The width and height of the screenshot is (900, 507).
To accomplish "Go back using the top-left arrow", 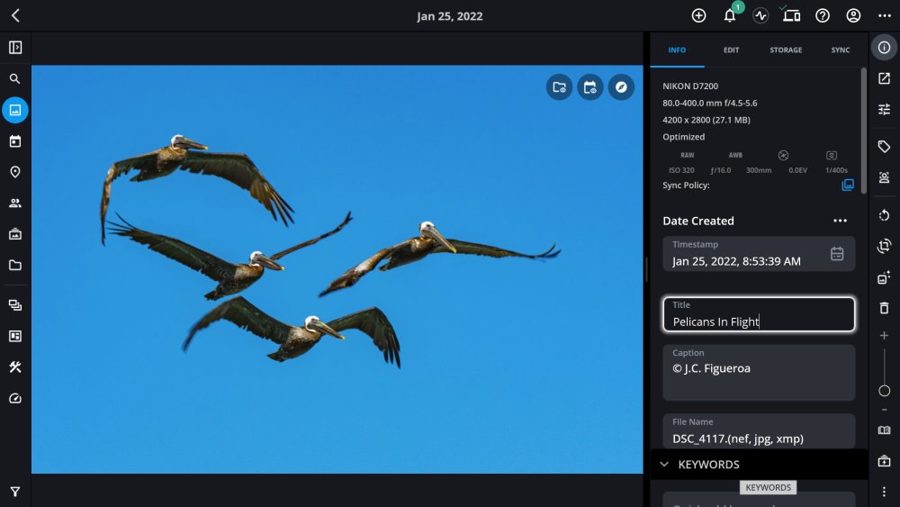I will tap(15, 15).
